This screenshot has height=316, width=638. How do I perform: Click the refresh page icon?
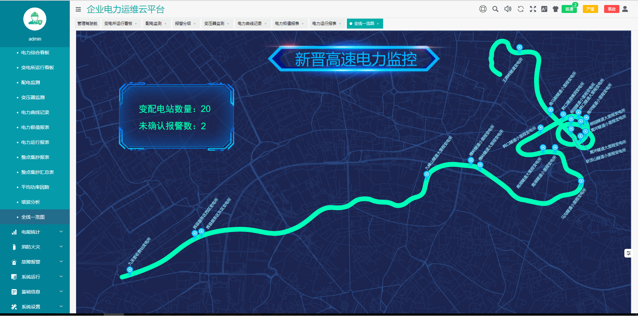(521, 9)
